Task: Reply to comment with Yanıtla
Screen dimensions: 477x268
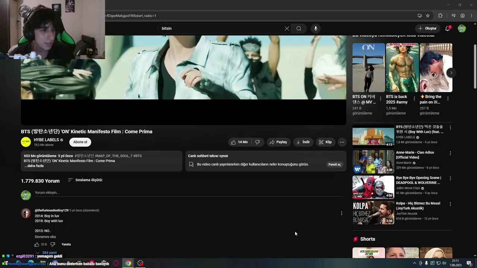Action: (66, 245)
